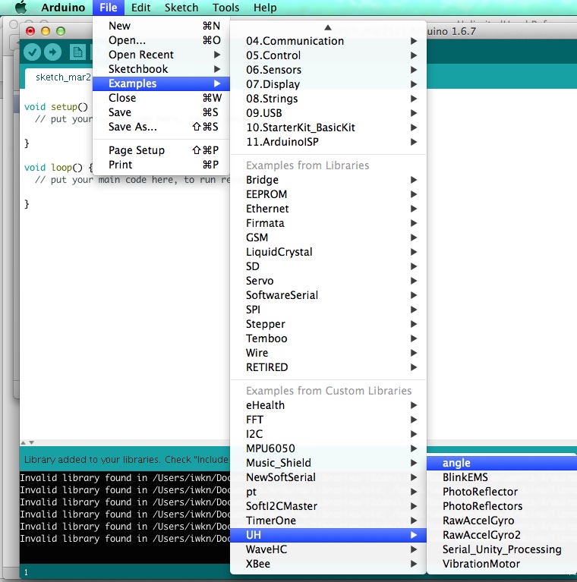
Task: Open the Arduino application menu
Action: pyautogui.click(x=63, y=8)
